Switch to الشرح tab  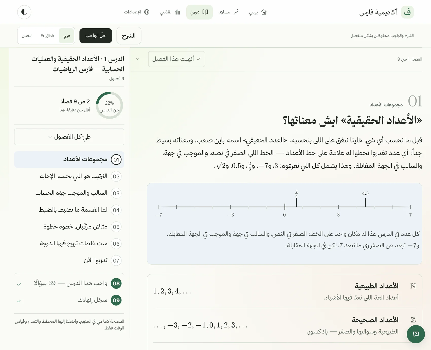coord(129,36)
